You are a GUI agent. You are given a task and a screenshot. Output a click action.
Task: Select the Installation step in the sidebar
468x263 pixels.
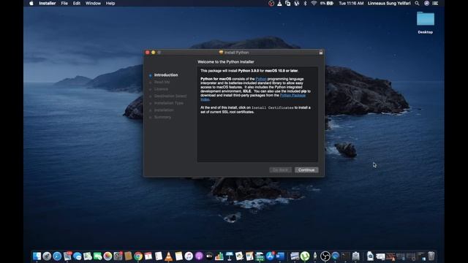164,110
